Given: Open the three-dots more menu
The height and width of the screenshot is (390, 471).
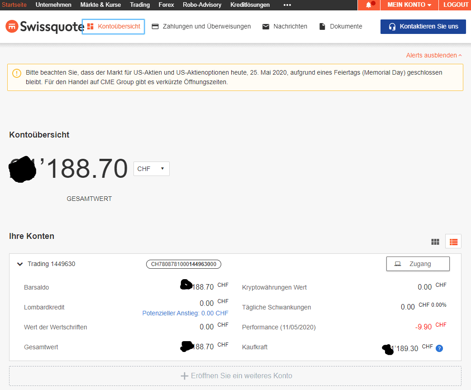Looking at the screenshot, I should point(287,5).
